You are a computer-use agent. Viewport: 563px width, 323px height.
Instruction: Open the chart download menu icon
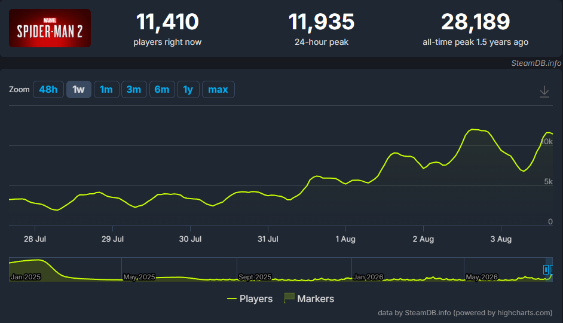[544, 92]
